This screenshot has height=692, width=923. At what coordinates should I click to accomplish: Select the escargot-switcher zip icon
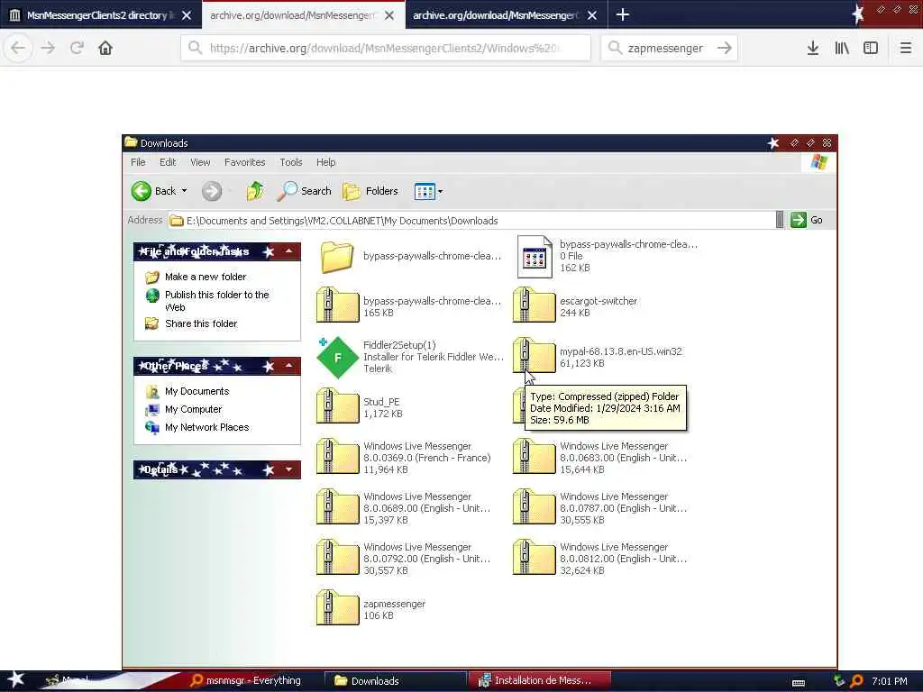[534, 305]
